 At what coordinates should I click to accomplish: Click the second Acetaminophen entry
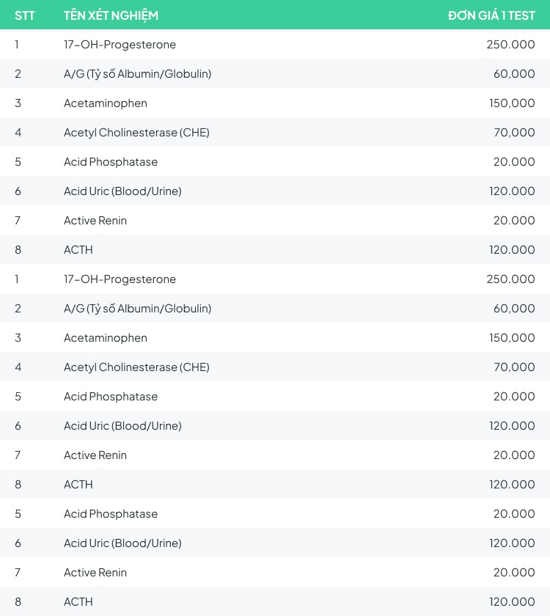coord(105,338)
